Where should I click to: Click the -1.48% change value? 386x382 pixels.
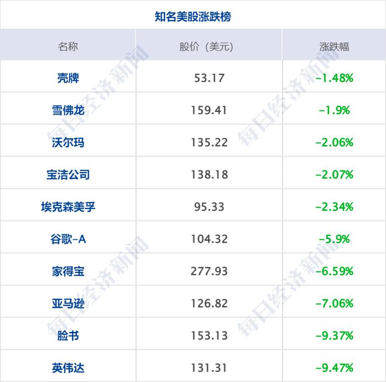pyautogui.click(x=335, y=78)
